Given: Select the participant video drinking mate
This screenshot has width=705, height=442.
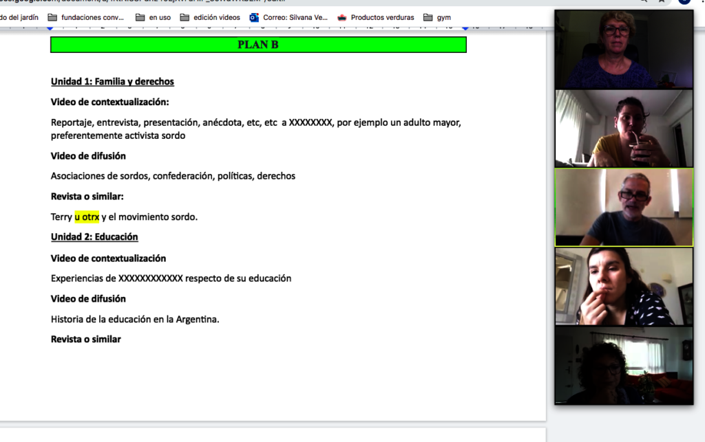Looking at the screenshot, I should 624,129.
